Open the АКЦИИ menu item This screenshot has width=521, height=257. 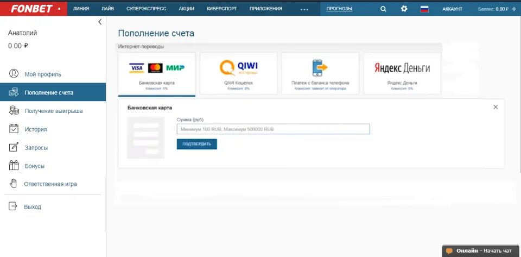pos(186,9)
